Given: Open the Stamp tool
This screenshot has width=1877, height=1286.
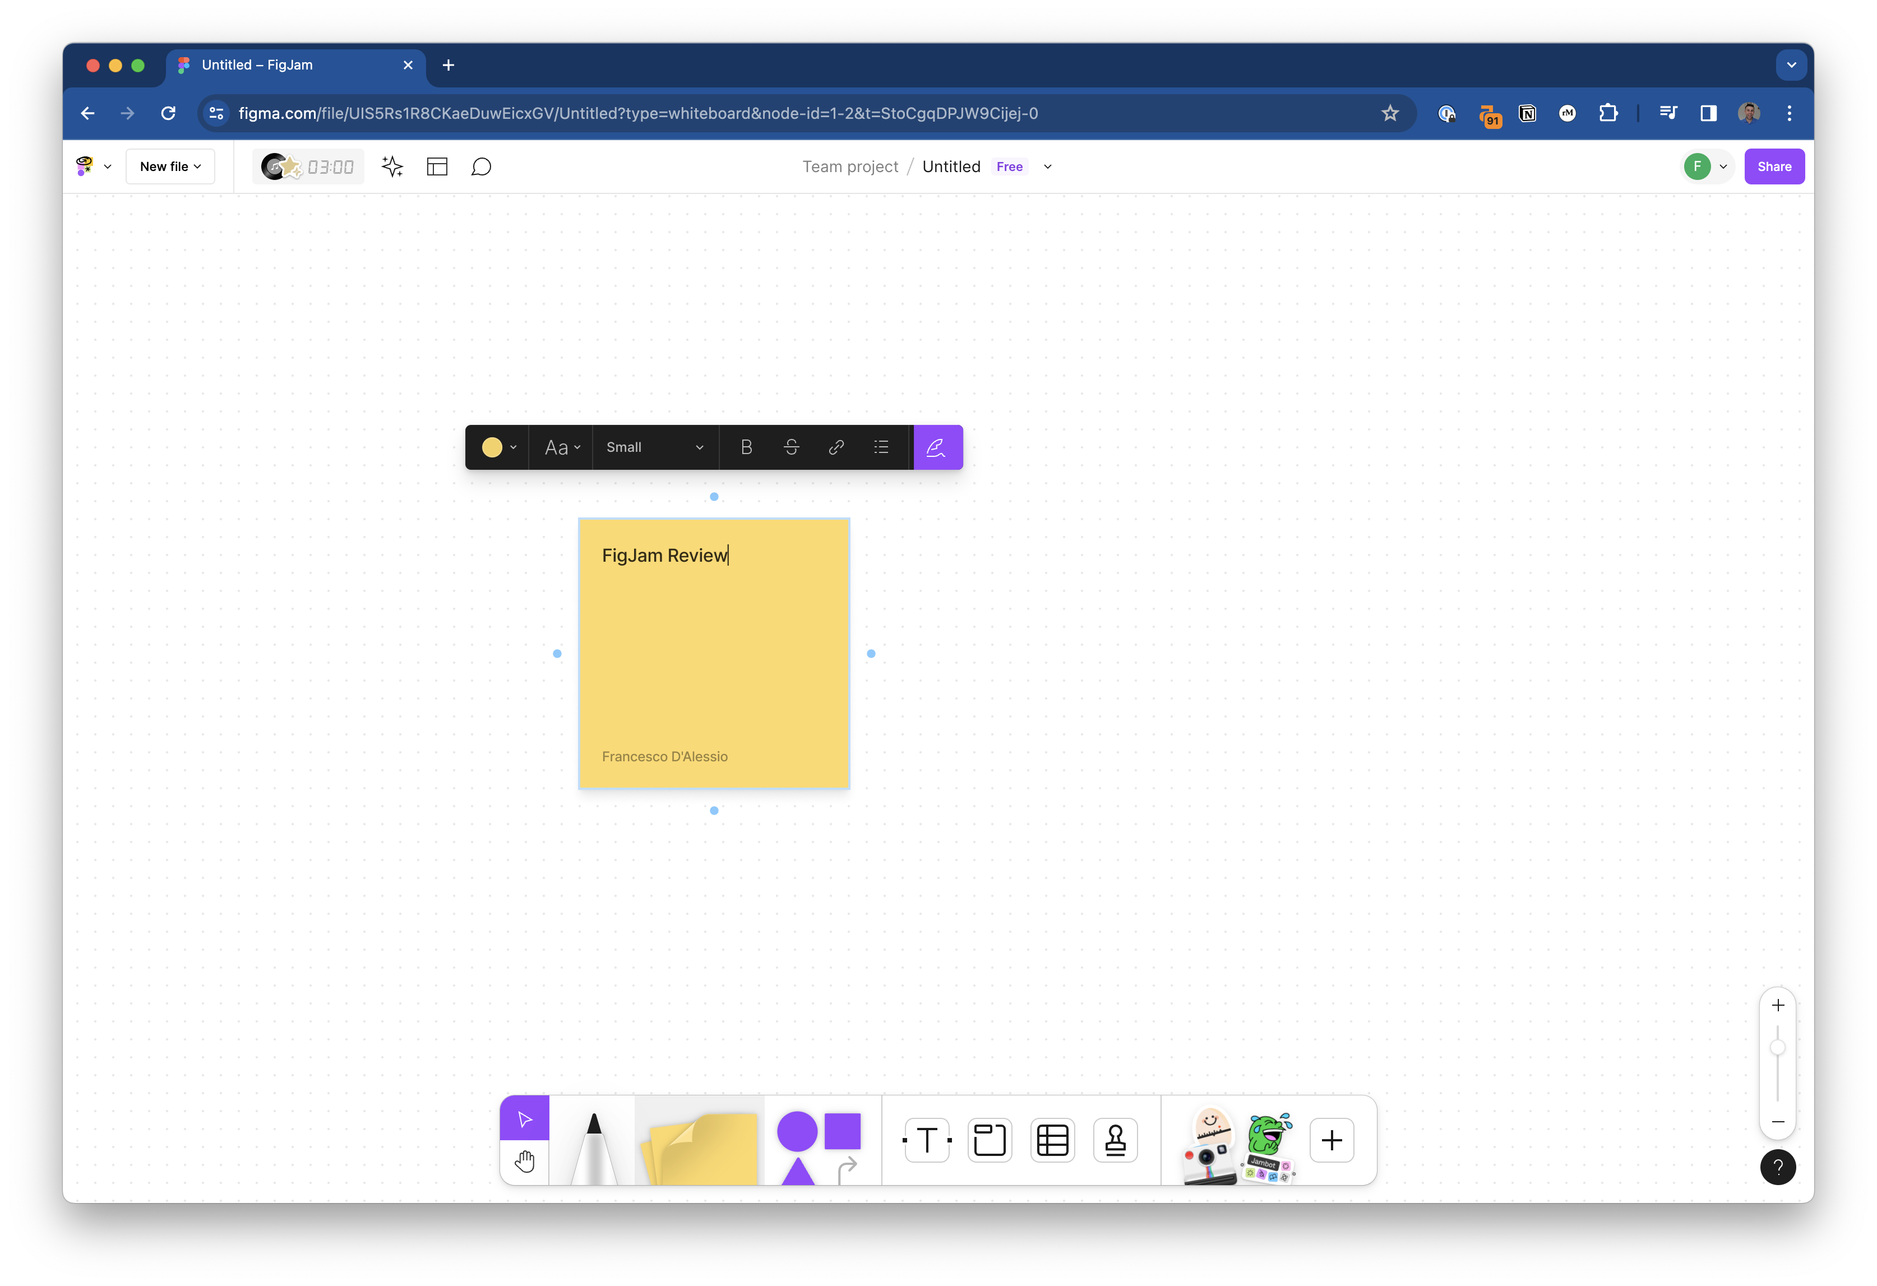Looking at the screenshot, I should pos(1115,1140).
